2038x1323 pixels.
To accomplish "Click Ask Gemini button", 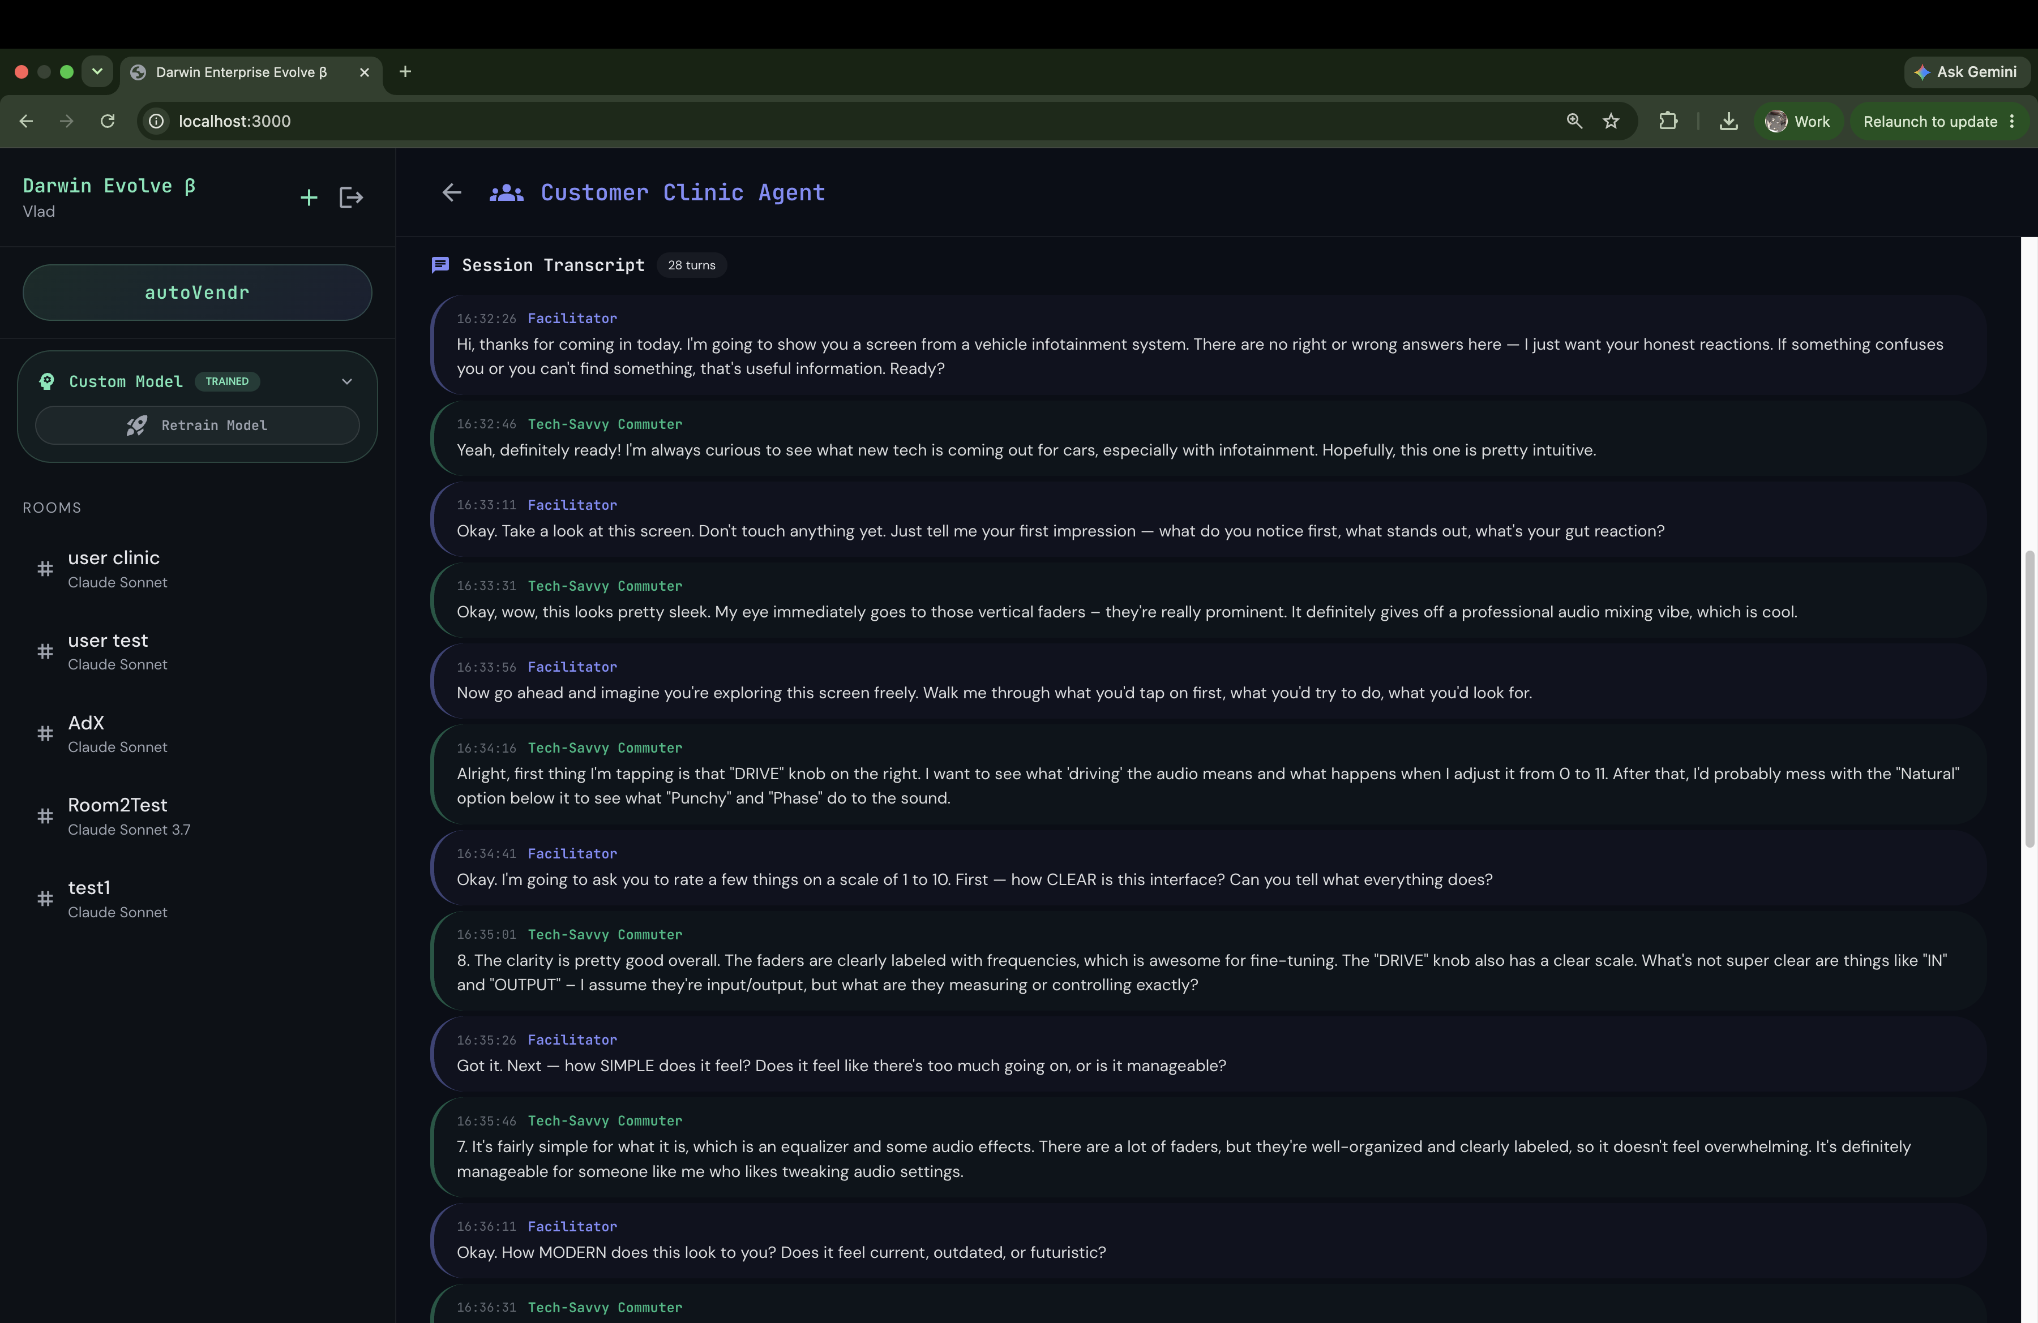I will pyautogui.click(x=1966, y=72).
